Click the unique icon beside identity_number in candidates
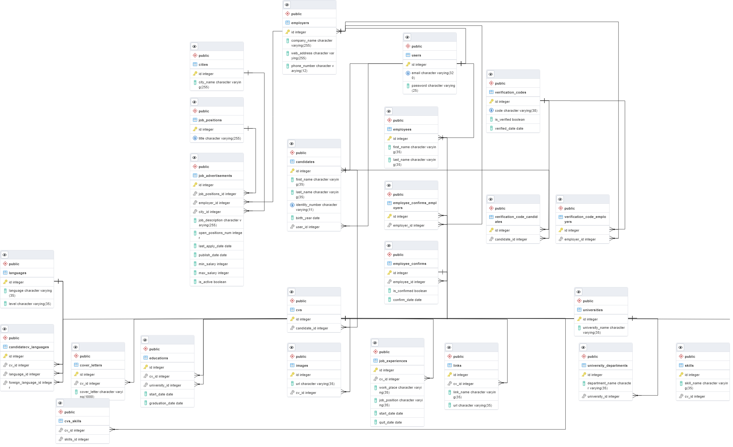The width and height of the screenshot is (733, 447). point(292,205)
